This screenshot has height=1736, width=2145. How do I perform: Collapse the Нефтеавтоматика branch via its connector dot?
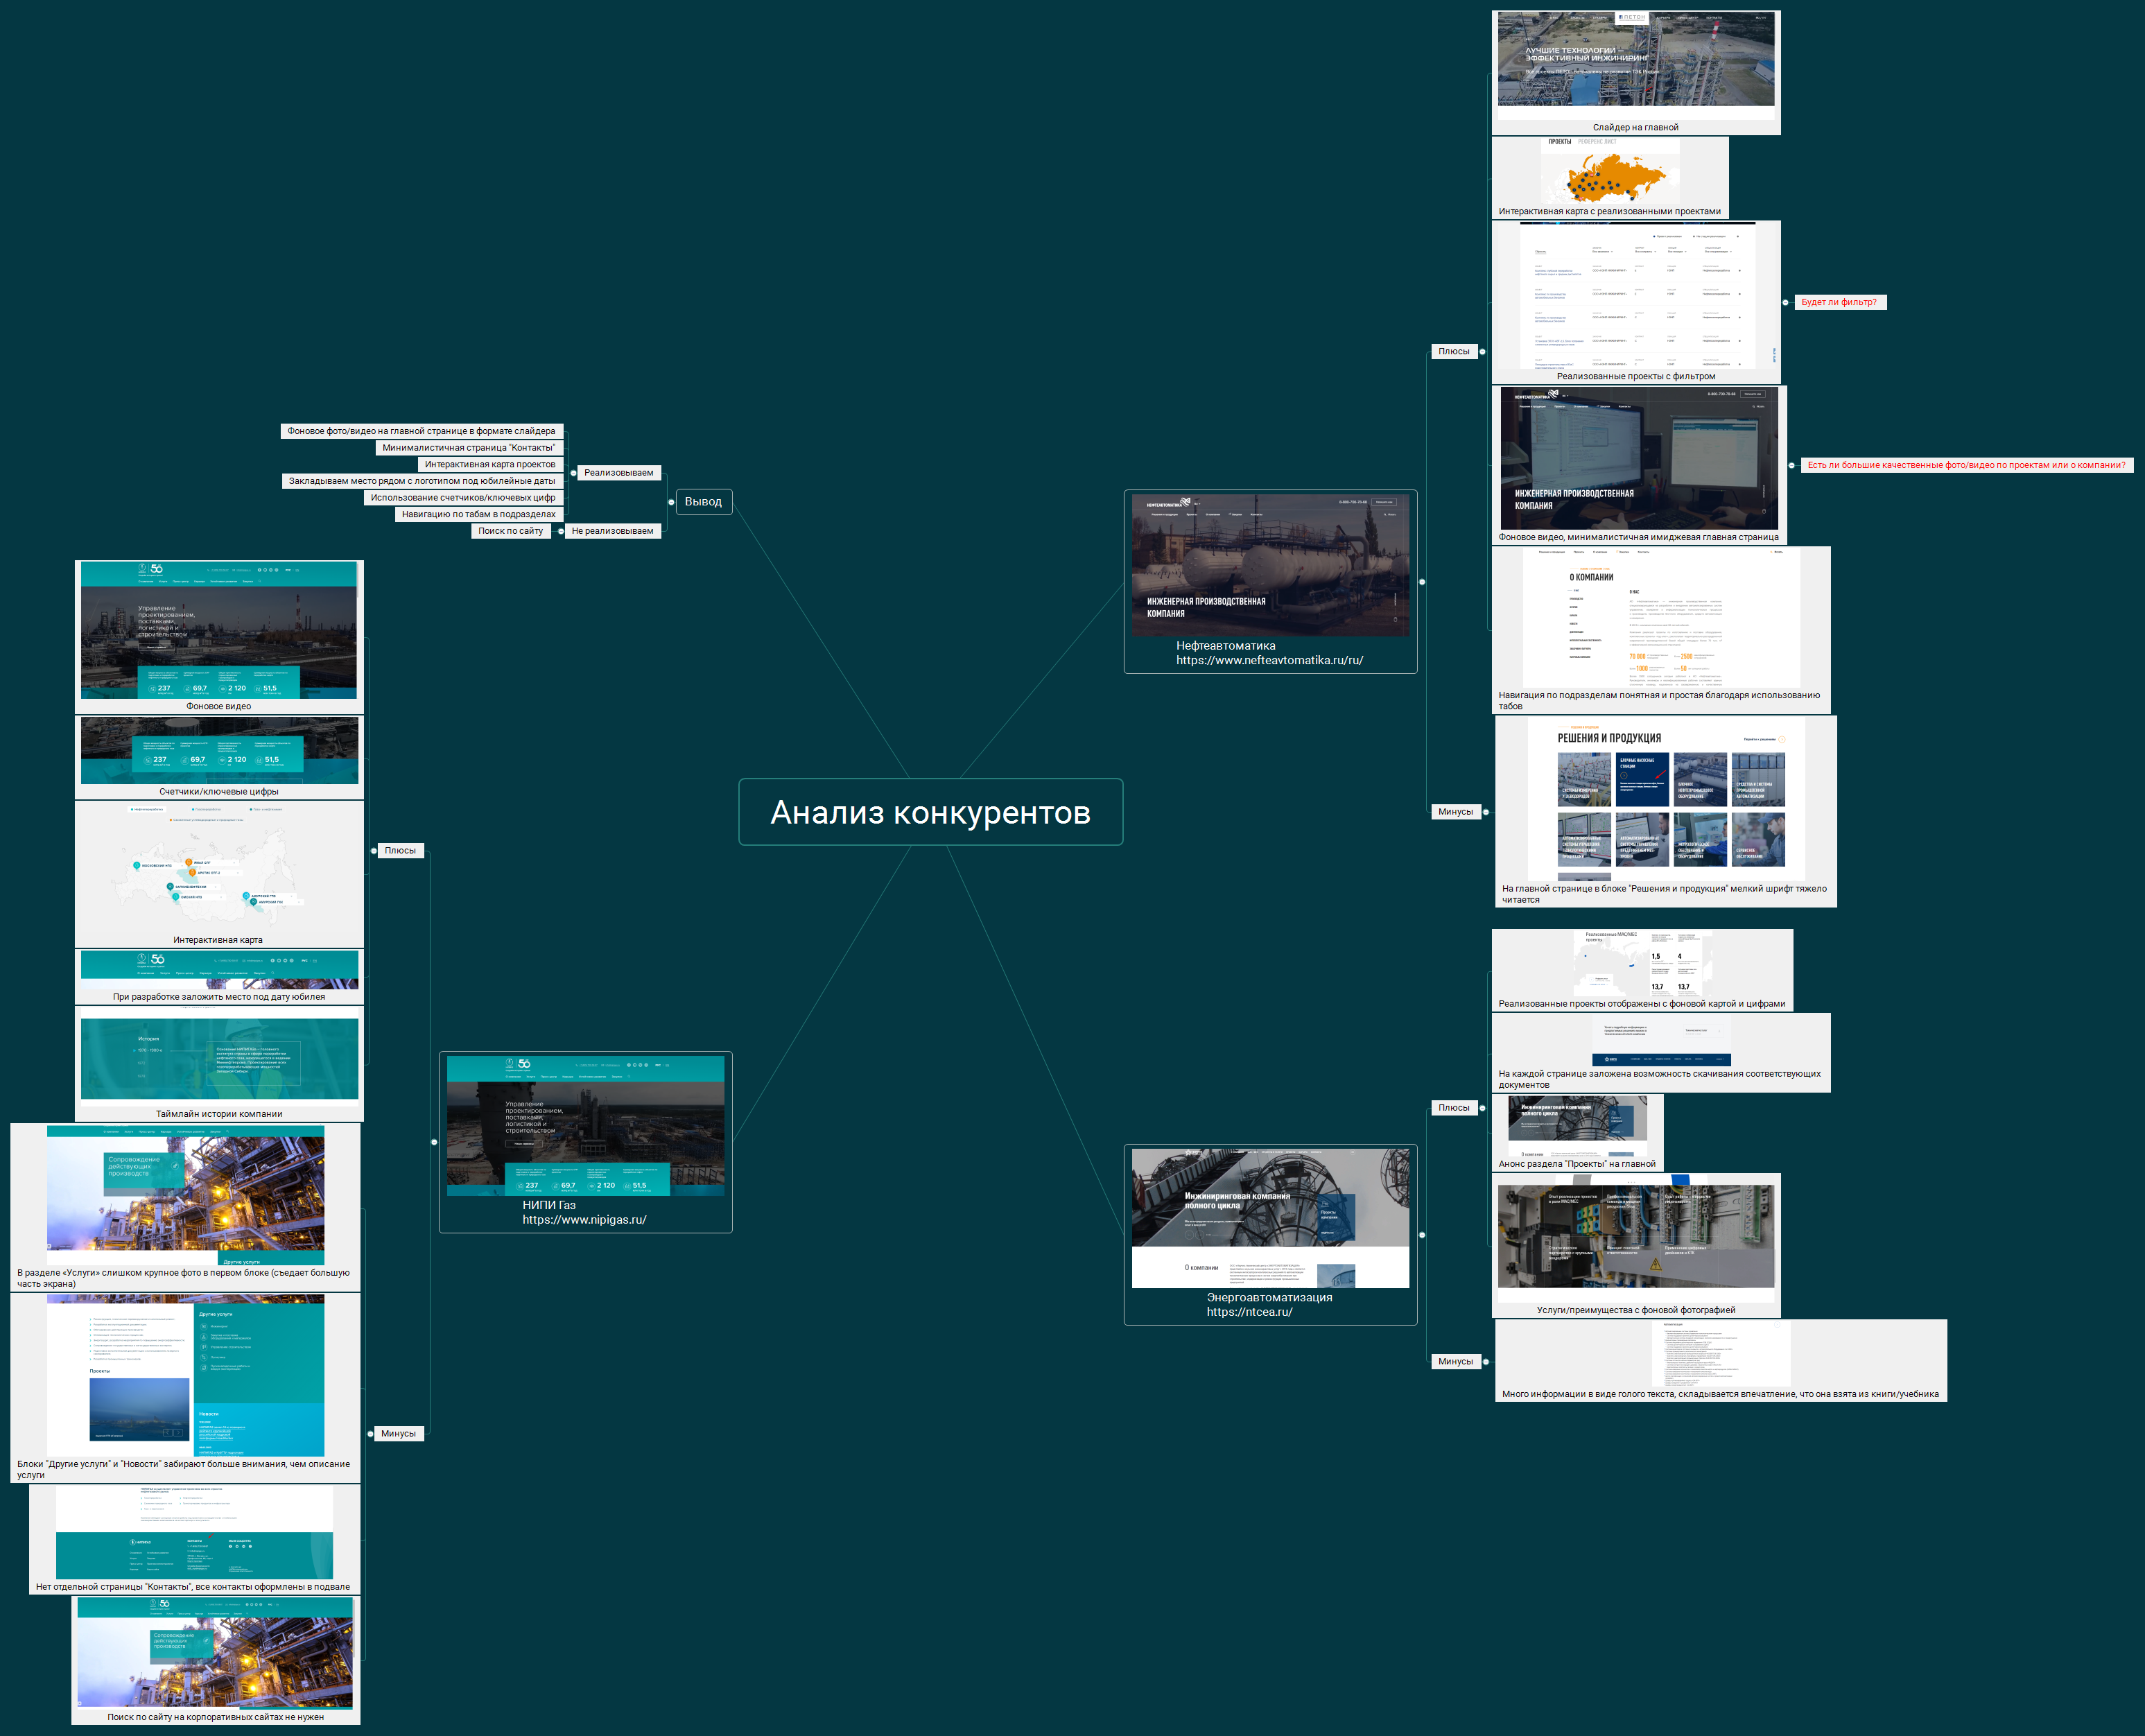tap(1422, 582)
